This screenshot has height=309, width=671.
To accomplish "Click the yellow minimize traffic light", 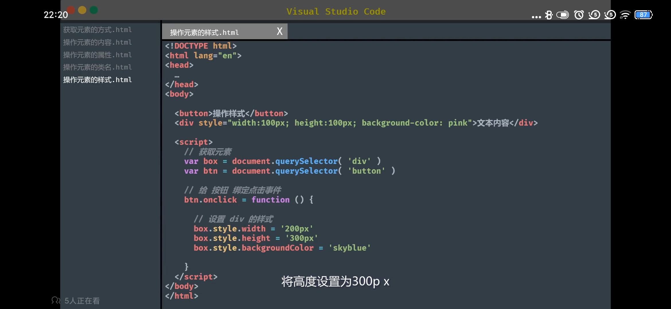I will [82, 10].
